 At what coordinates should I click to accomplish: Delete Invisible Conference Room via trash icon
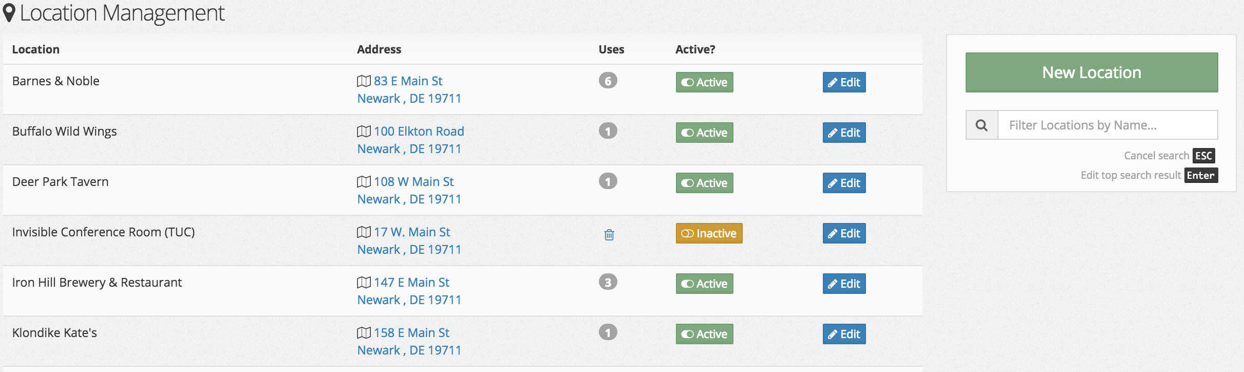coord(609,235)
